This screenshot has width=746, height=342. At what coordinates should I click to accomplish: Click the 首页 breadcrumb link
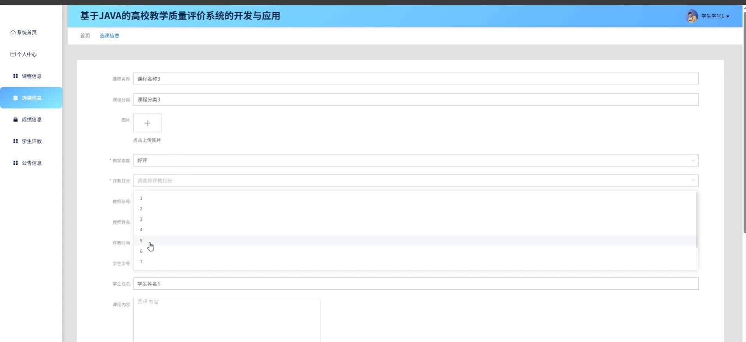coord(85,36)
